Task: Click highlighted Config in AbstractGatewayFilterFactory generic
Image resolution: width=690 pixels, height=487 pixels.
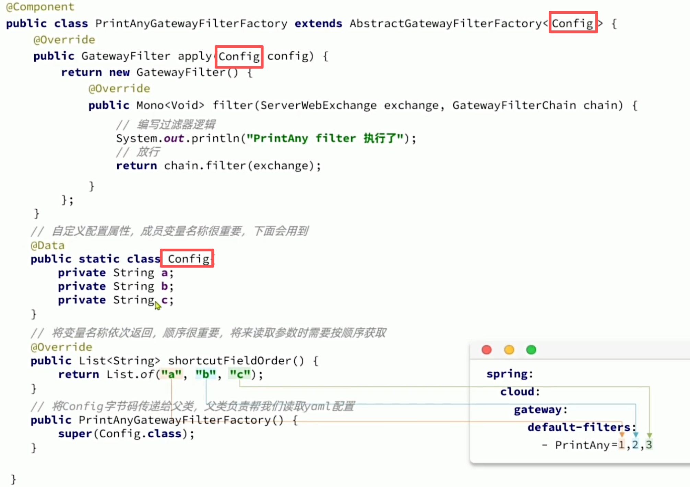Action: [x=572, y=23]
